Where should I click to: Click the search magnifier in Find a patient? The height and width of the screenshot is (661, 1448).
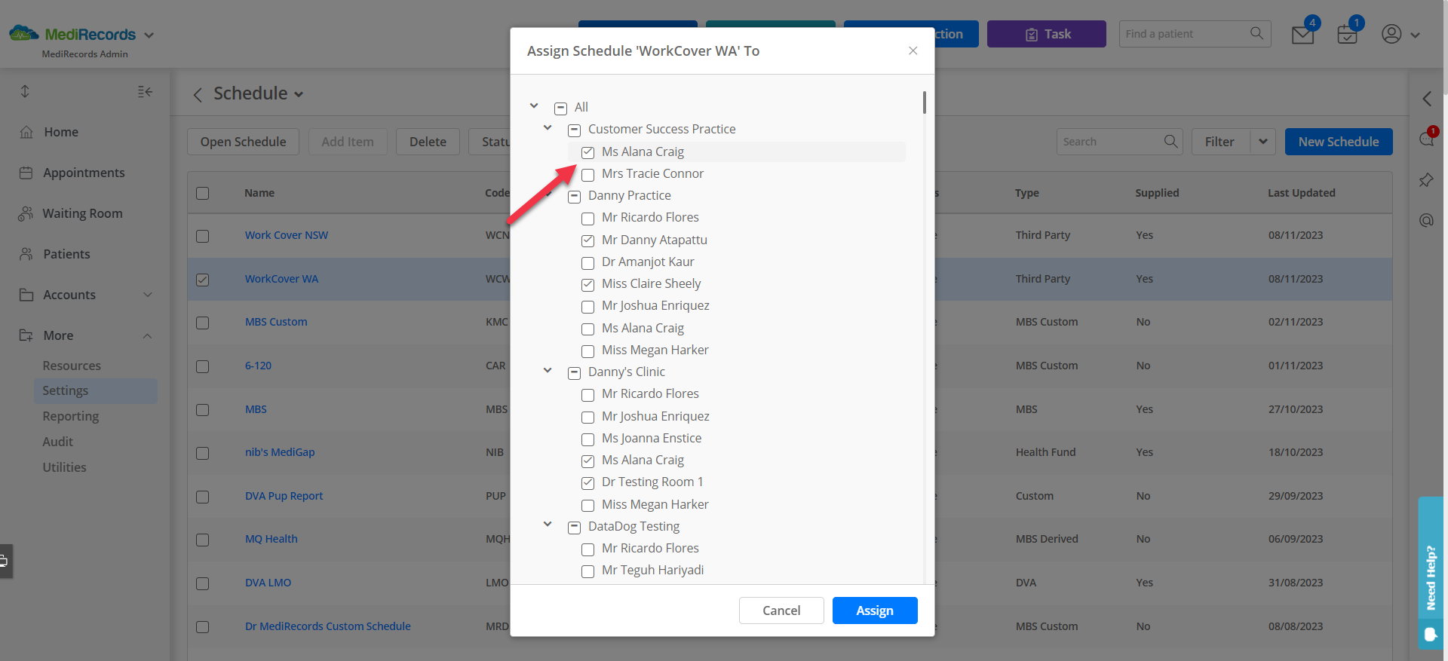pyautogui.click(x=1256, y=33)
